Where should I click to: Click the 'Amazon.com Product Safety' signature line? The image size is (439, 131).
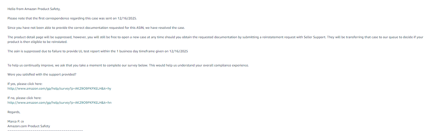(x=29, y=126)
